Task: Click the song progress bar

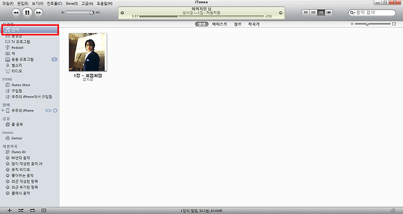Action: [x=201, y=16]
